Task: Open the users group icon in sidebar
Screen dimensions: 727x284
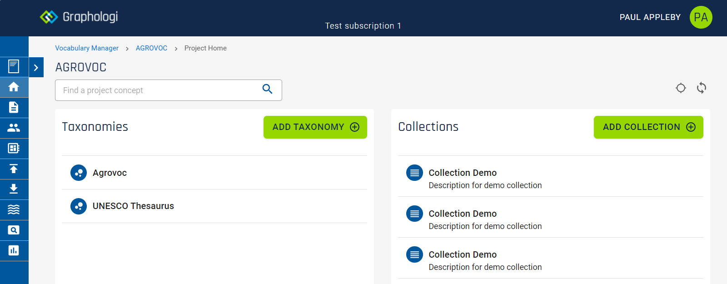Action: point(14,128)
